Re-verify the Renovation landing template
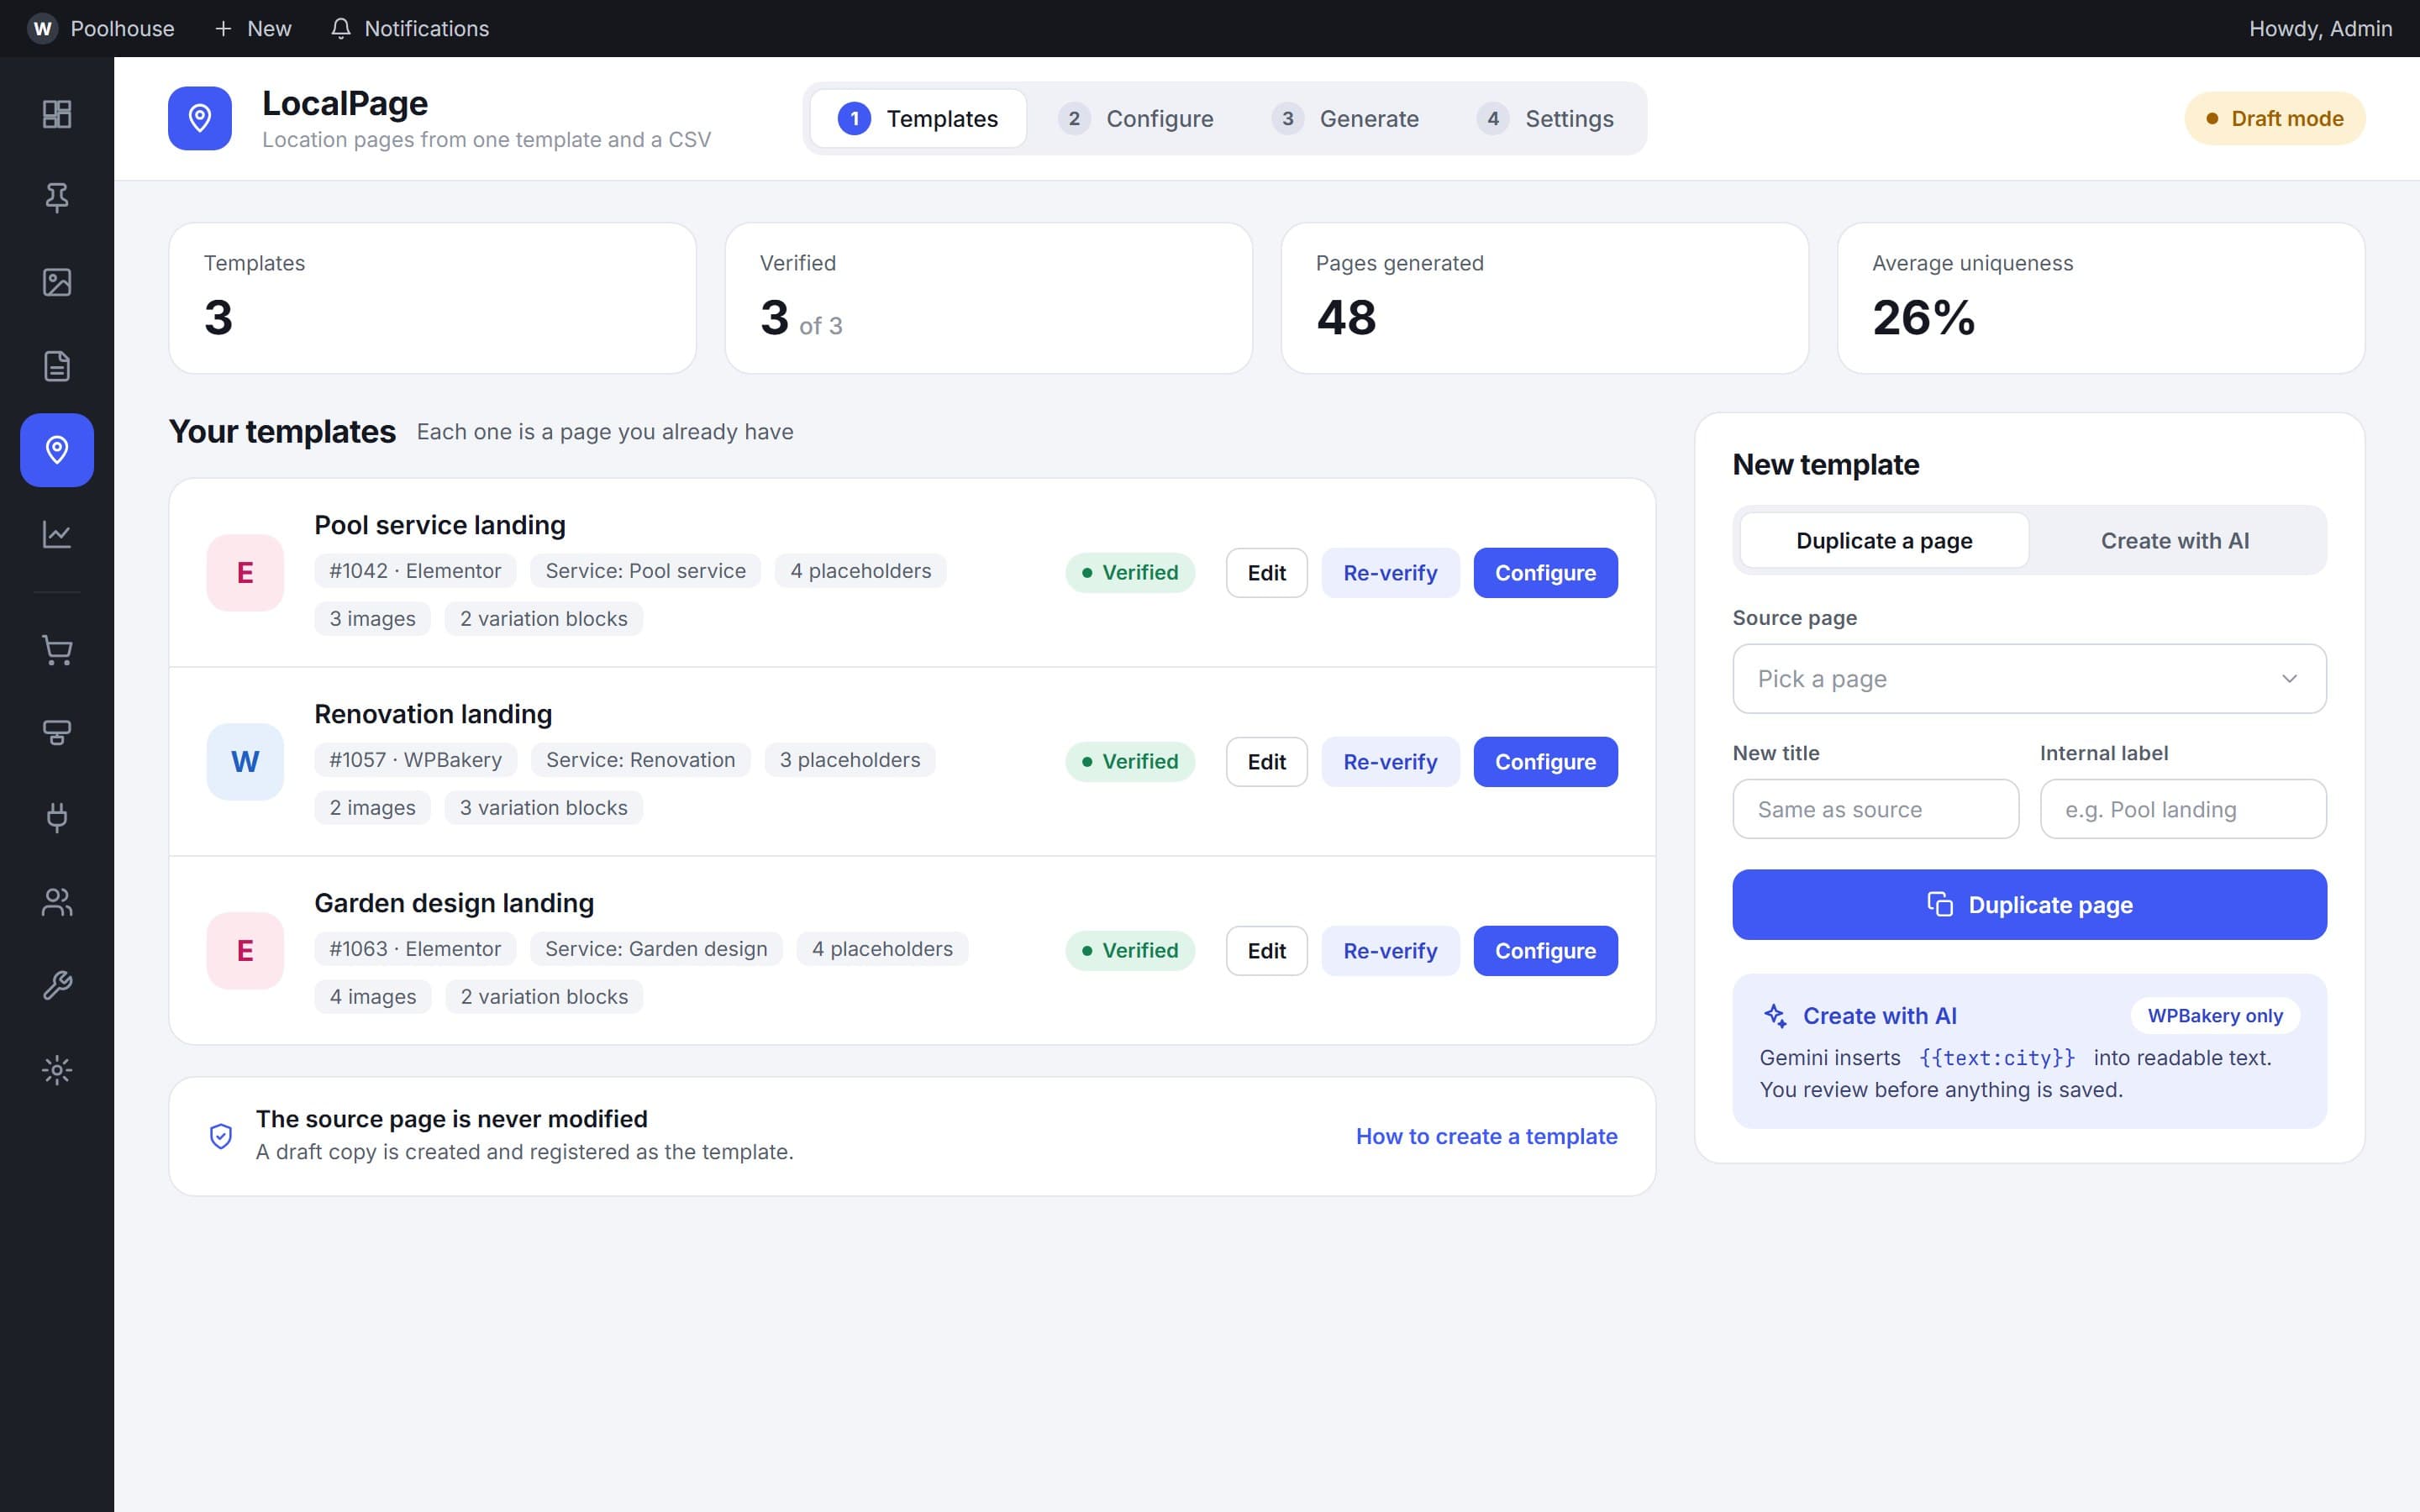 1390,761
